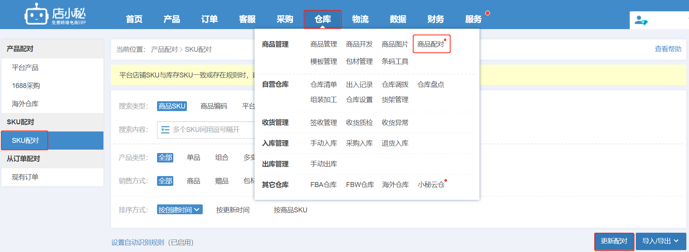Open 查看帮助 link

pos(668,49)
